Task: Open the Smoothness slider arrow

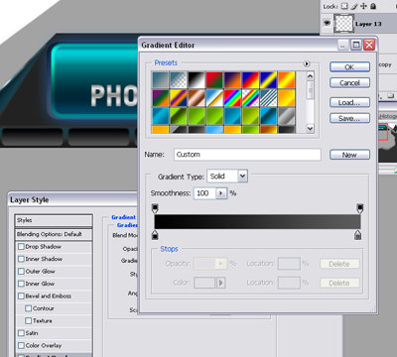Action: pyautogui.click(x=221, y=193)
